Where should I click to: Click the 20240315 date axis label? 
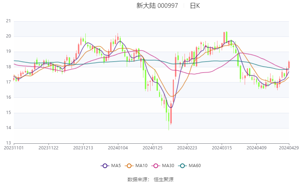coord(222,148)
